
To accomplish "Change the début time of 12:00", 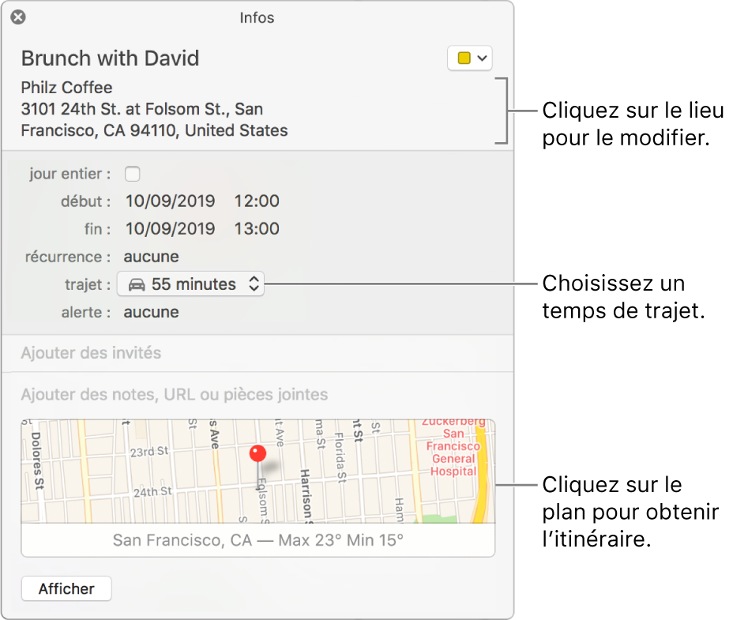I will click(x=256, y=201).
